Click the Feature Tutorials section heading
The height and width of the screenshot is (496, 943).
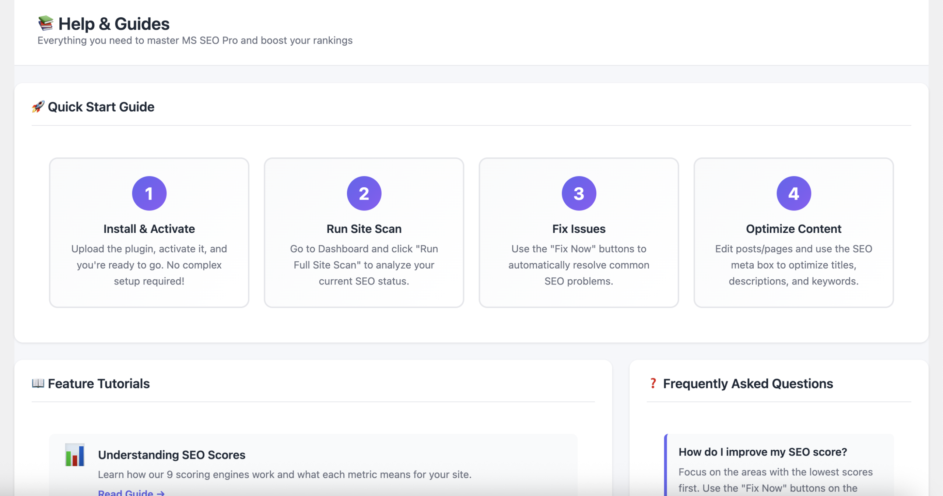pyautogui.click(x=99, y=384)
